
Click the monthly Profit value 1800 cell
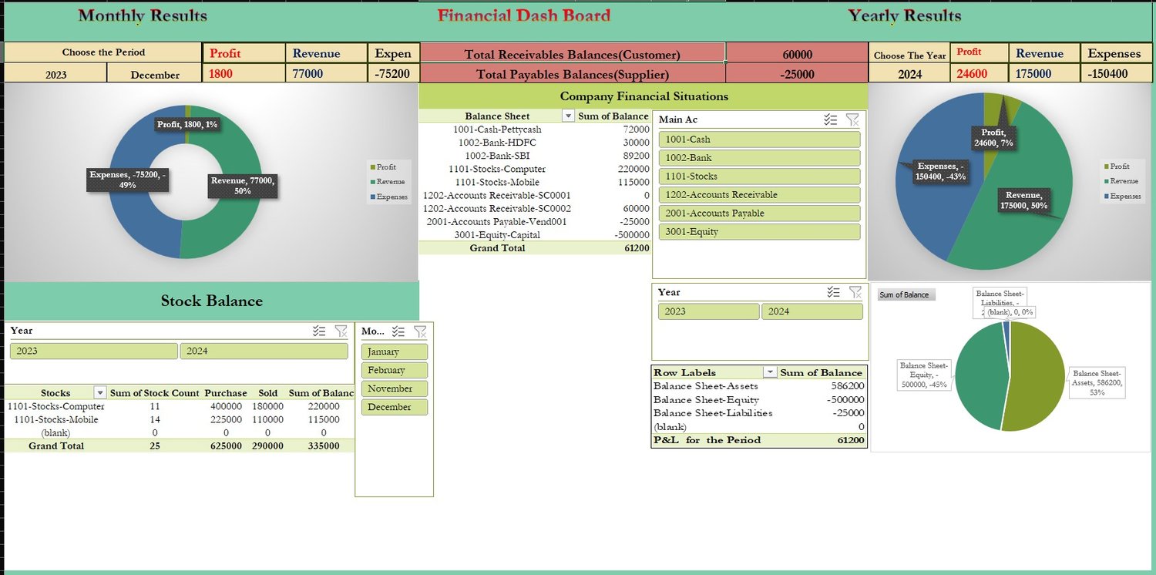(244, 74)
